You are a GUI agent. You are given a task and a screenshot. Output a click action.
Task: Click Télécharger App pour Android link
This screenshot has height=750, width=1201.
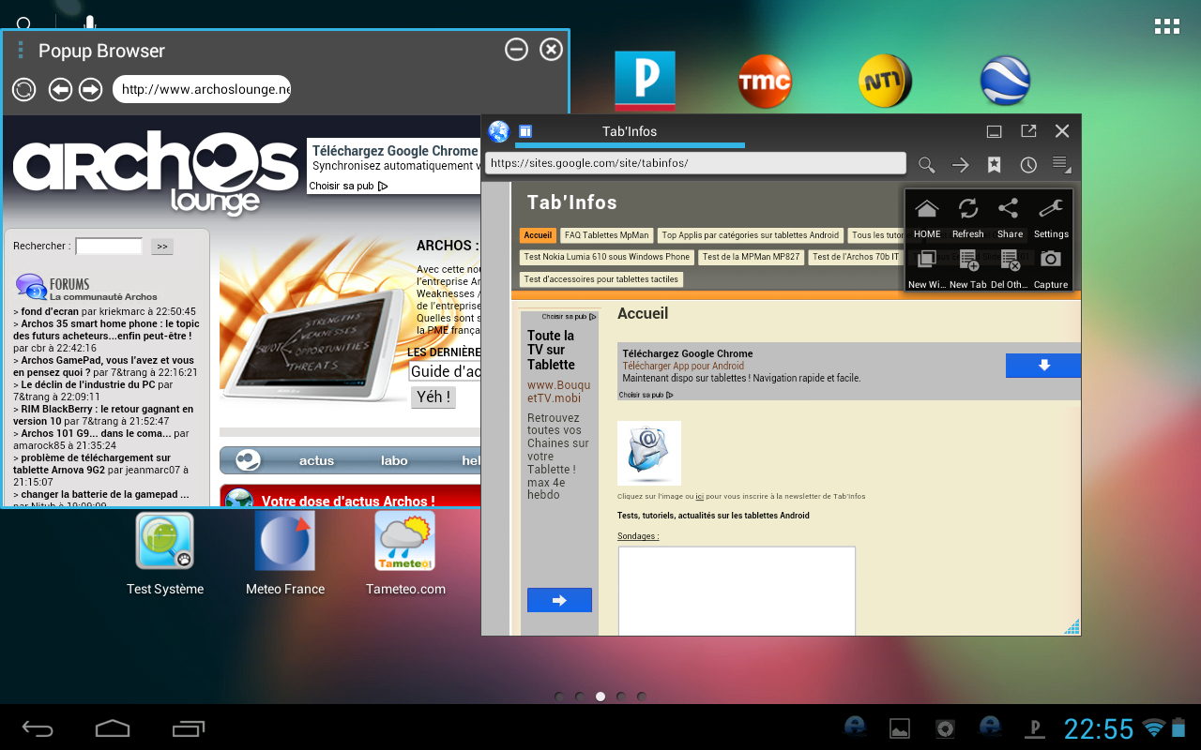pos(683,367)
